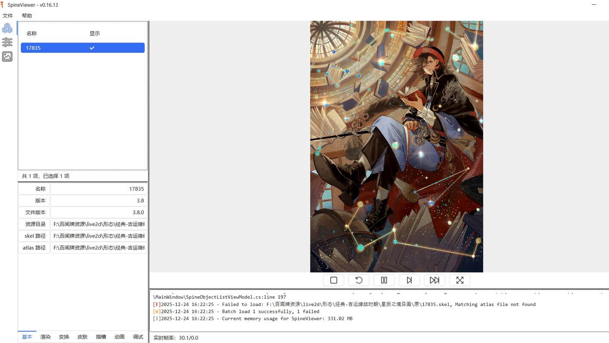The image size is (609, 343).
Task: Click the skel 路径 path field
Action: point(98,236)
